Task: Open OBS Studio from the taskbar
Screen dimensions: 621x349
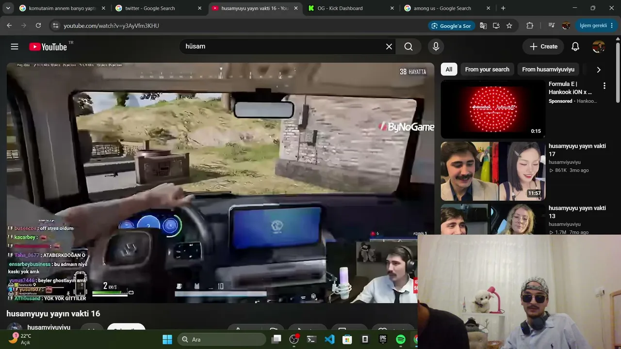Action: coord(294,339)
